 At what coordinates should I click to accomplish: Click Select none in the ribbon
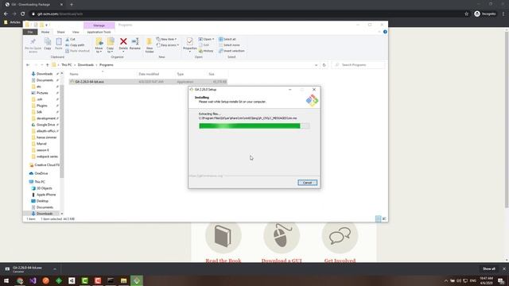click(229, 45)
